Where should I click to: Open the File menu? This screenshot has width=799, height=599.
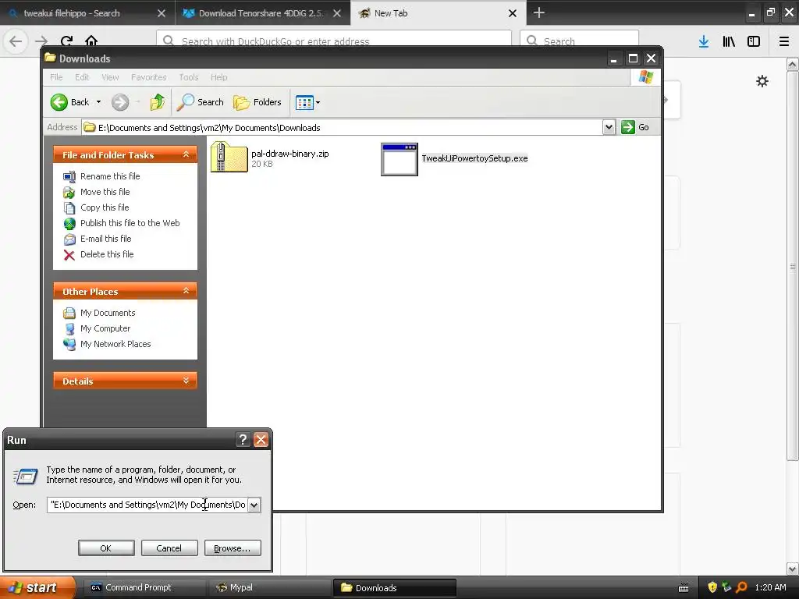(x=56, y=77)
